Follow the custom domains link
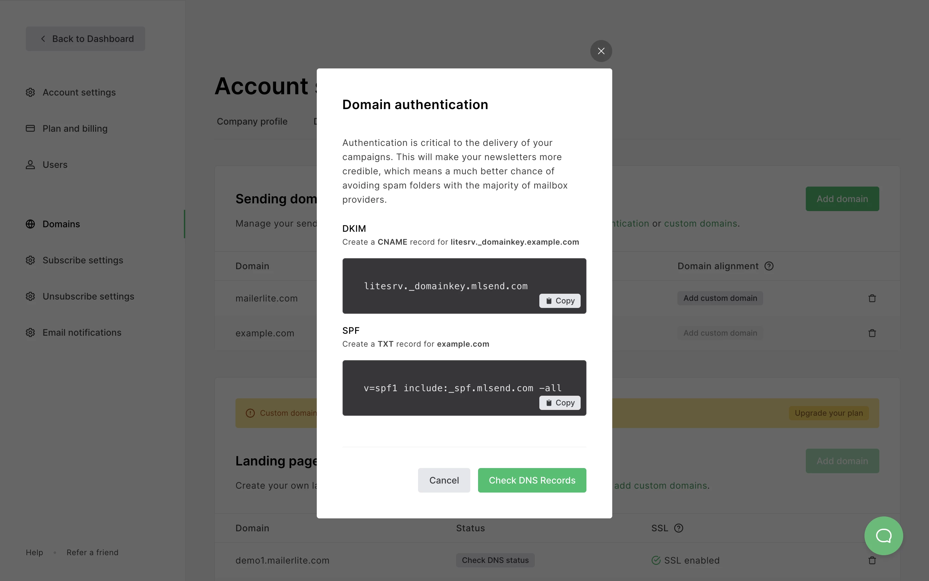This screenshot has height=581, width=929. click(x=700, y=224)
